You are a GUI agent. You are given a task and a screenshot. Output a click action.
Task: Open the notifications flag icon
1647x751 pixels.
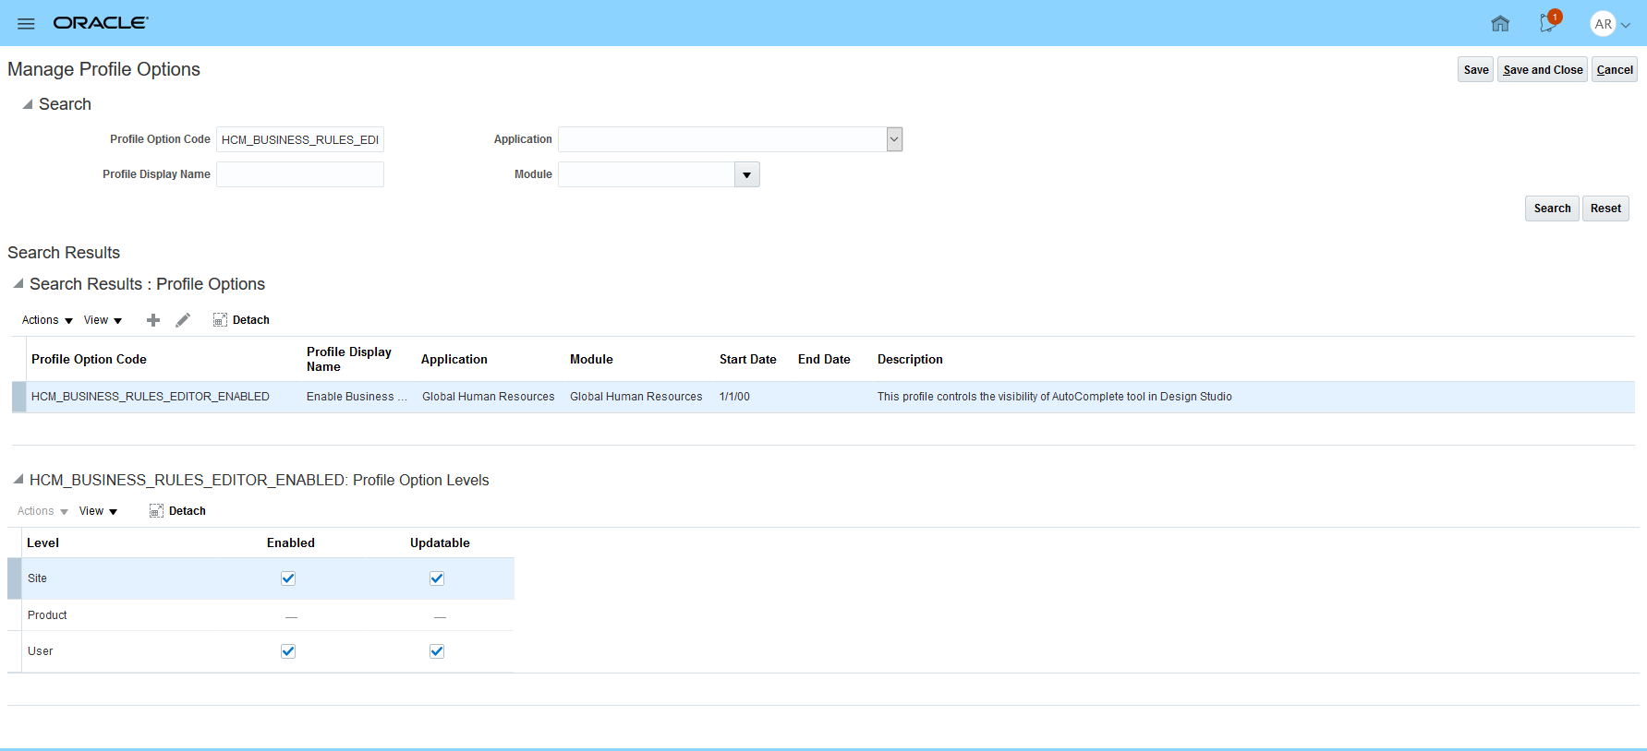click(1549, 22)
